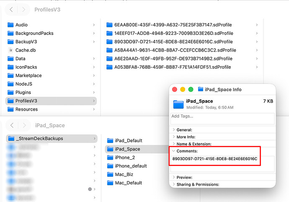Expand the Name & Extension section

[174, 144]
